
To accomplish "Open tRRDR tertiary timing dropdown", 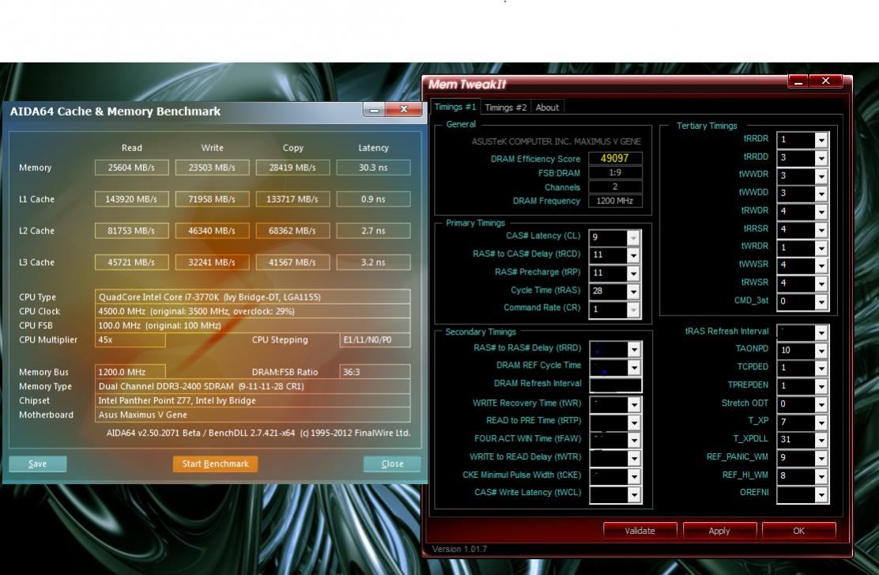I will pyautogui.click(x=821, y=140).
